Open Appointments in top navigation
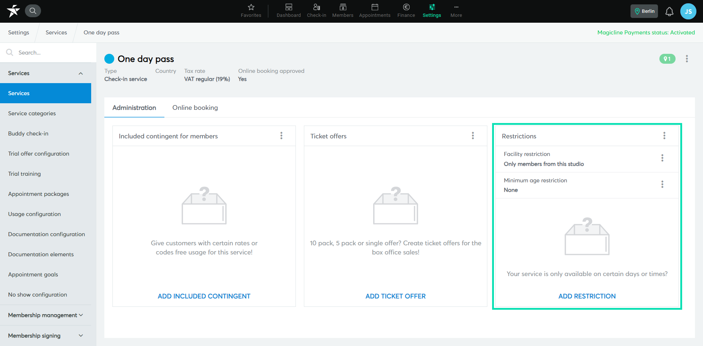Screen dimensions: 703x346 click(375, 11)
